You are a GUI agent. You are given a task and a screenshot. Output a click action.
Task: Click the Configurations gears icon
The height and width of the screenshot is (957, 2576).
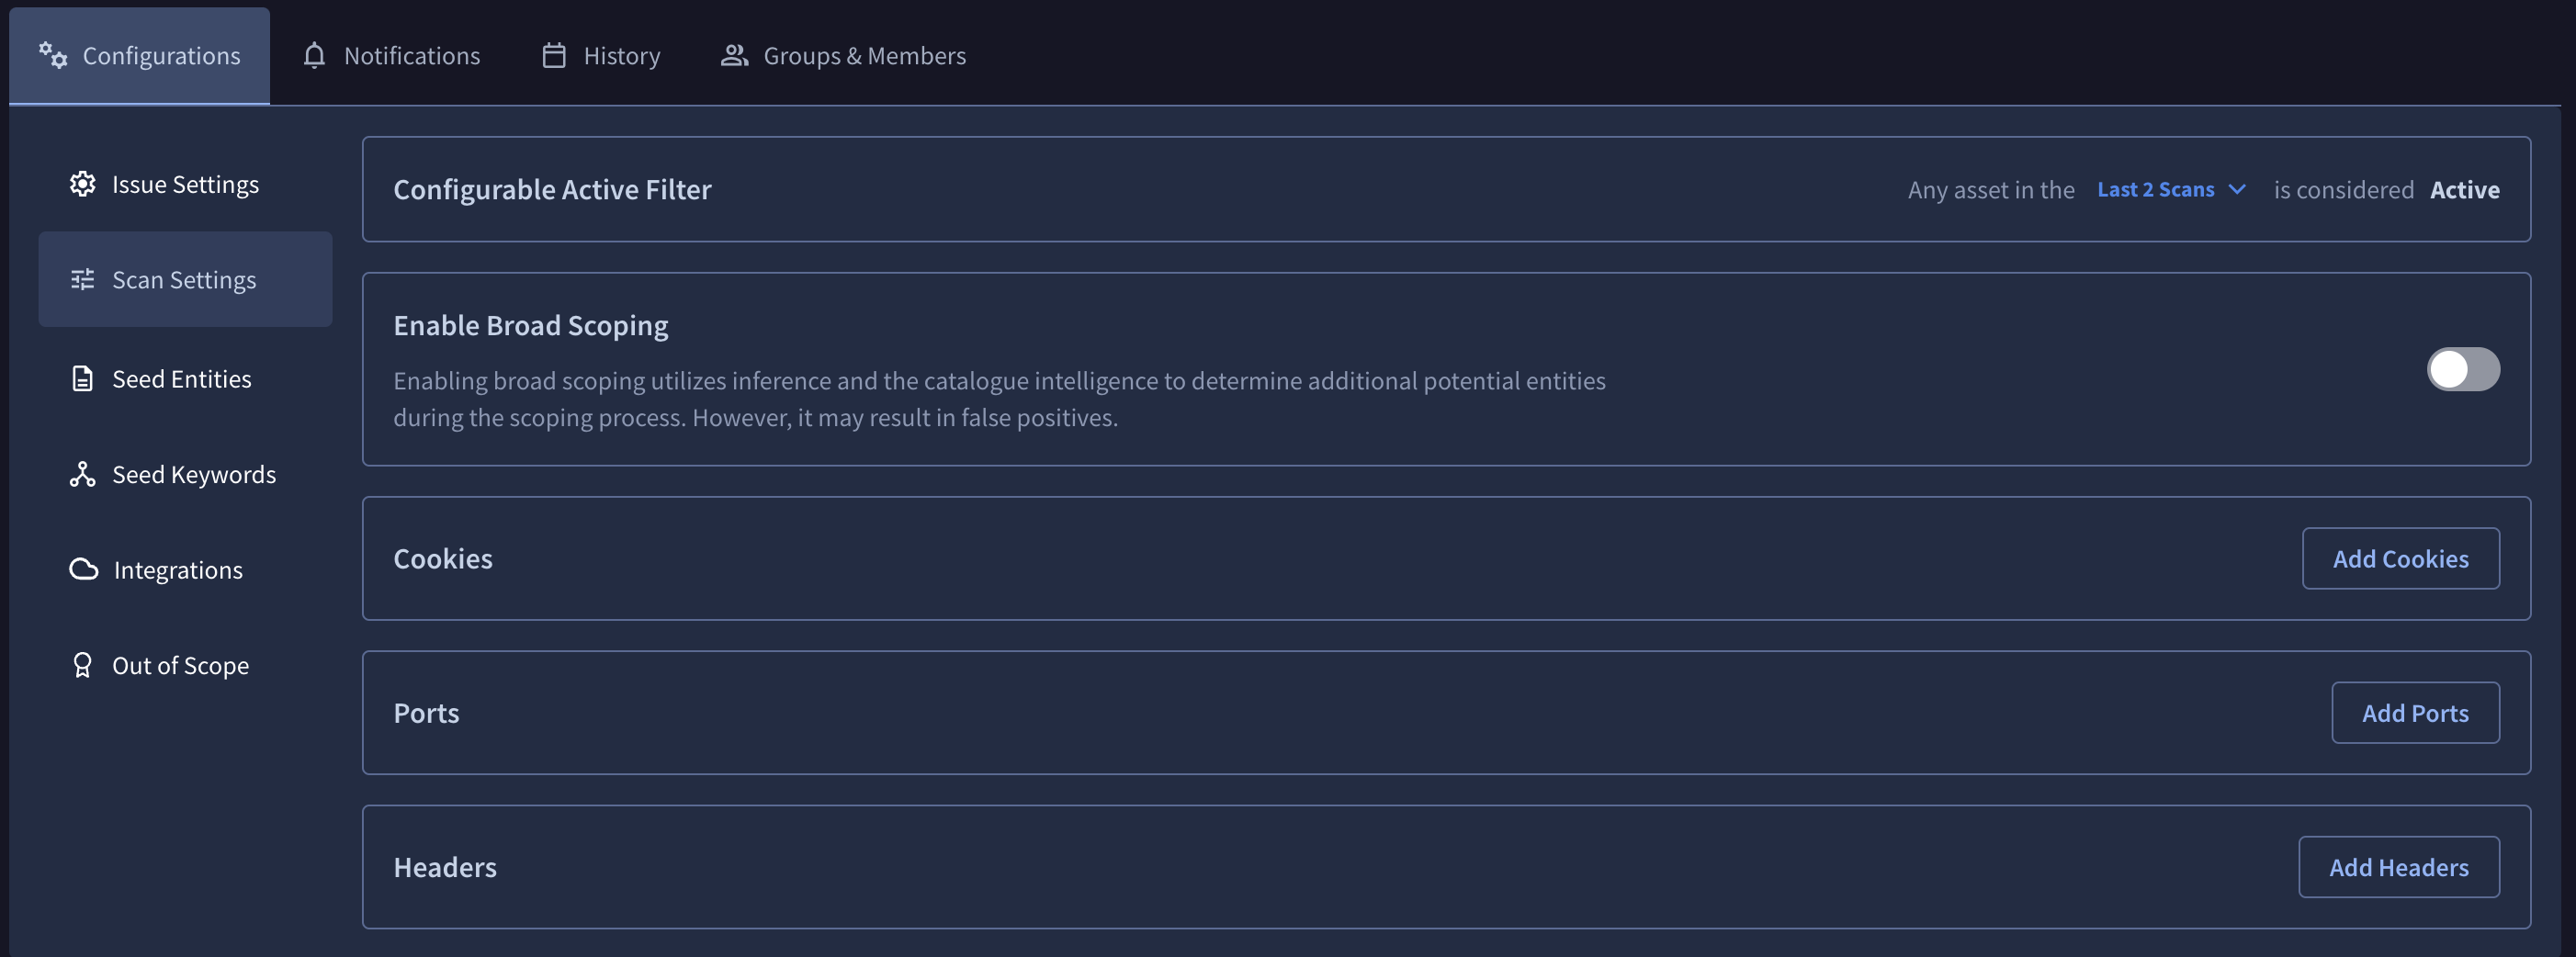[53, 56]
